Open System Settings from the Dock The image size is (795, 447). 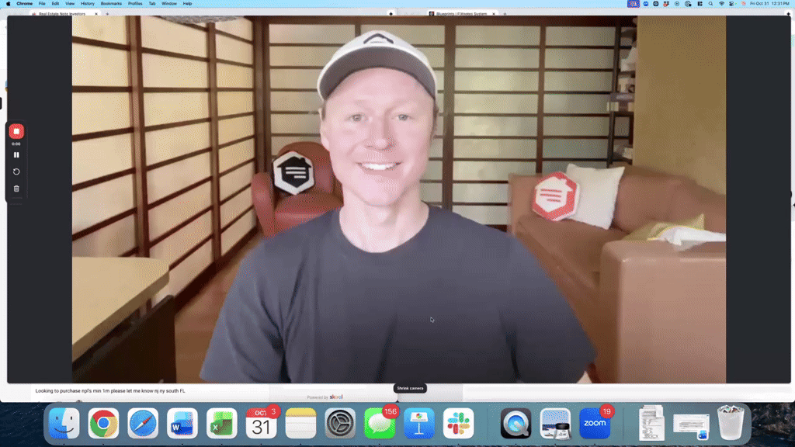[340, 423]
